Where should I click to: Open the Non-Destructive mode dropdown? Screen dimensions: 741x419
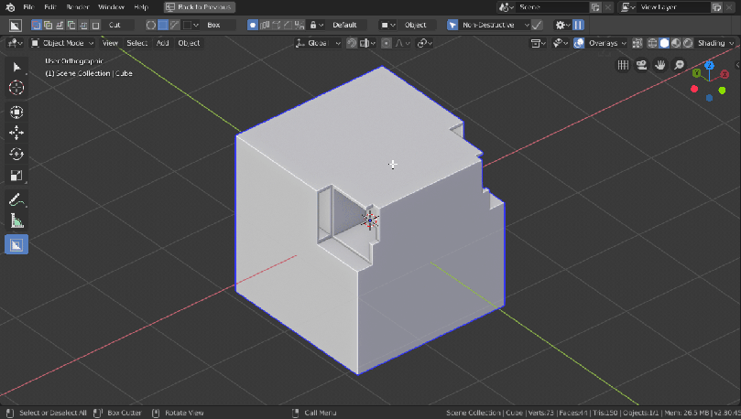[494, 25]
